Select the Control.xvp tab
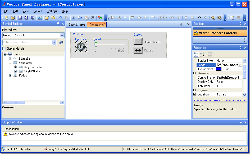 click(97, 25)
